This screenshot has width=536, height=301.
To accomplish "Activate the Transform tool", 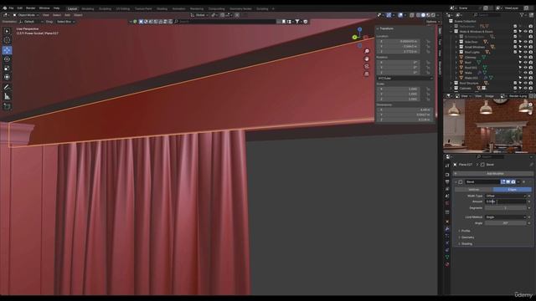I will click(7, 77).
